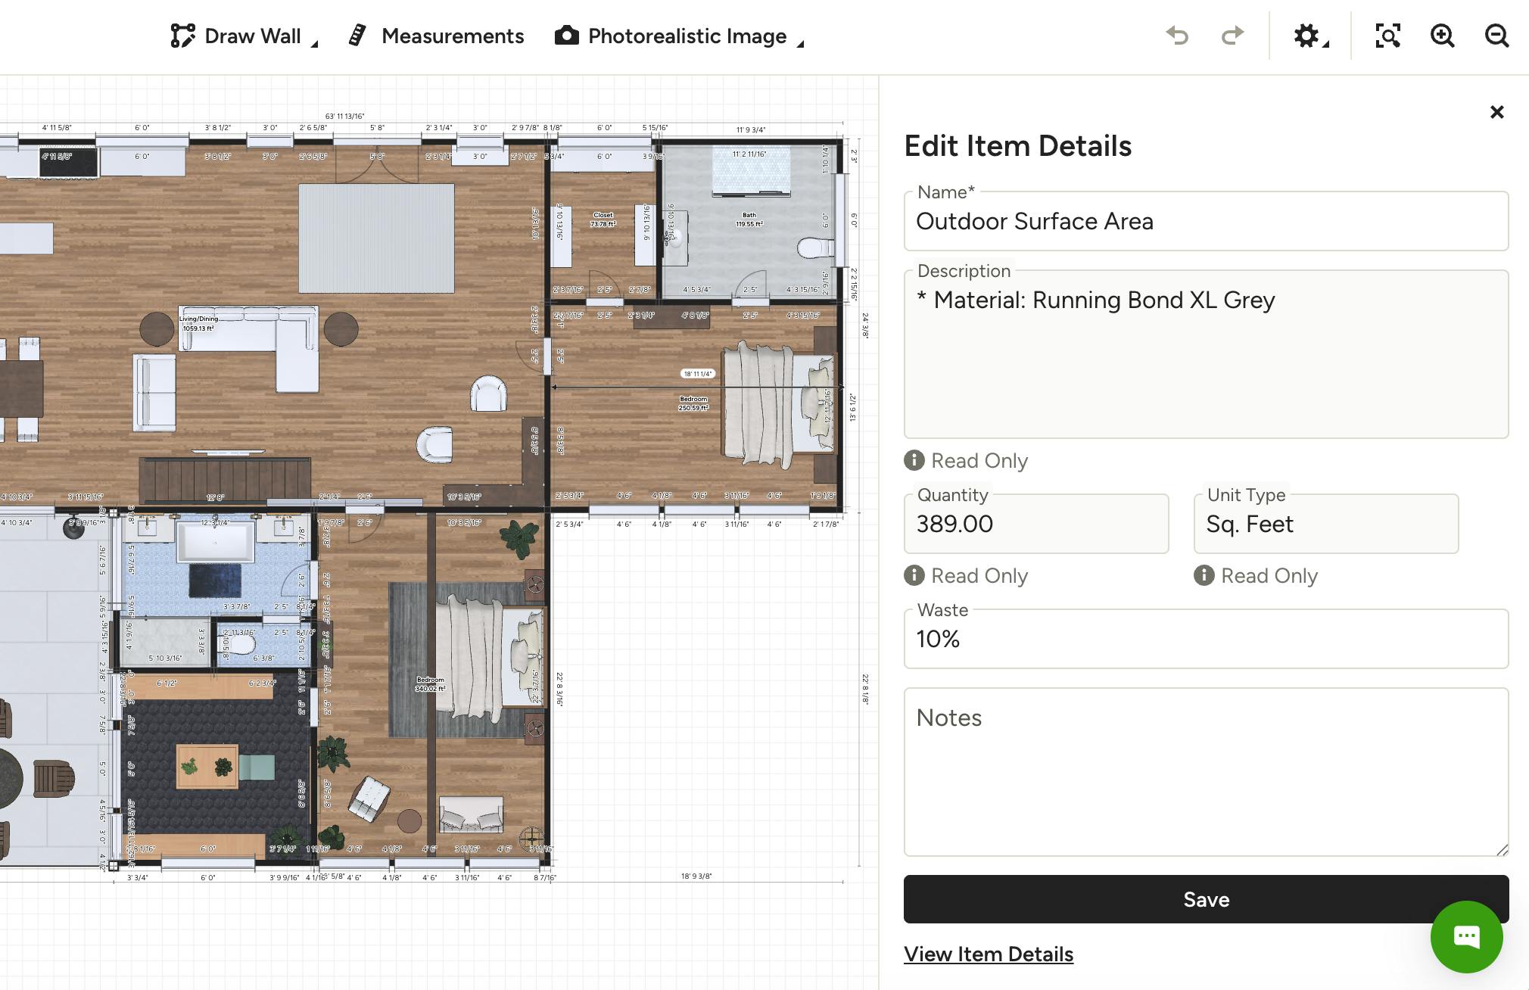Image resolution: width=1529 pixels, height=990 pixels.
Task: Zoom in on the floor plan
Action: [1442, 36]
